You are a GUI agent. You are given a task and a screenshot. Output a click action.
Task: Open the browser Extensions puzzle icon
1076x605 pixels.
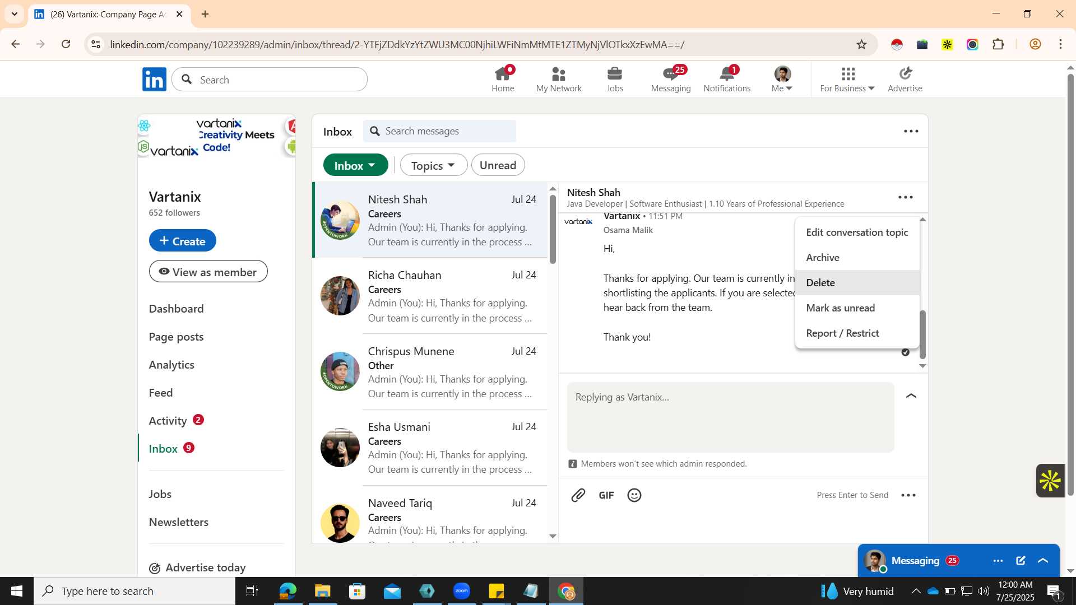tap(998, 44)
